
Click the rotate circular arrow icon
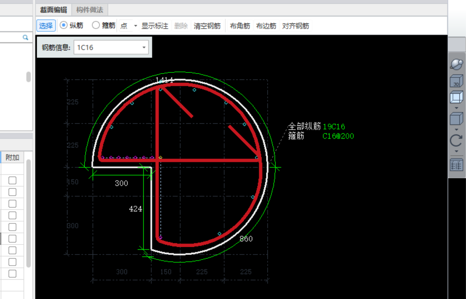click(x=456, y=141)
